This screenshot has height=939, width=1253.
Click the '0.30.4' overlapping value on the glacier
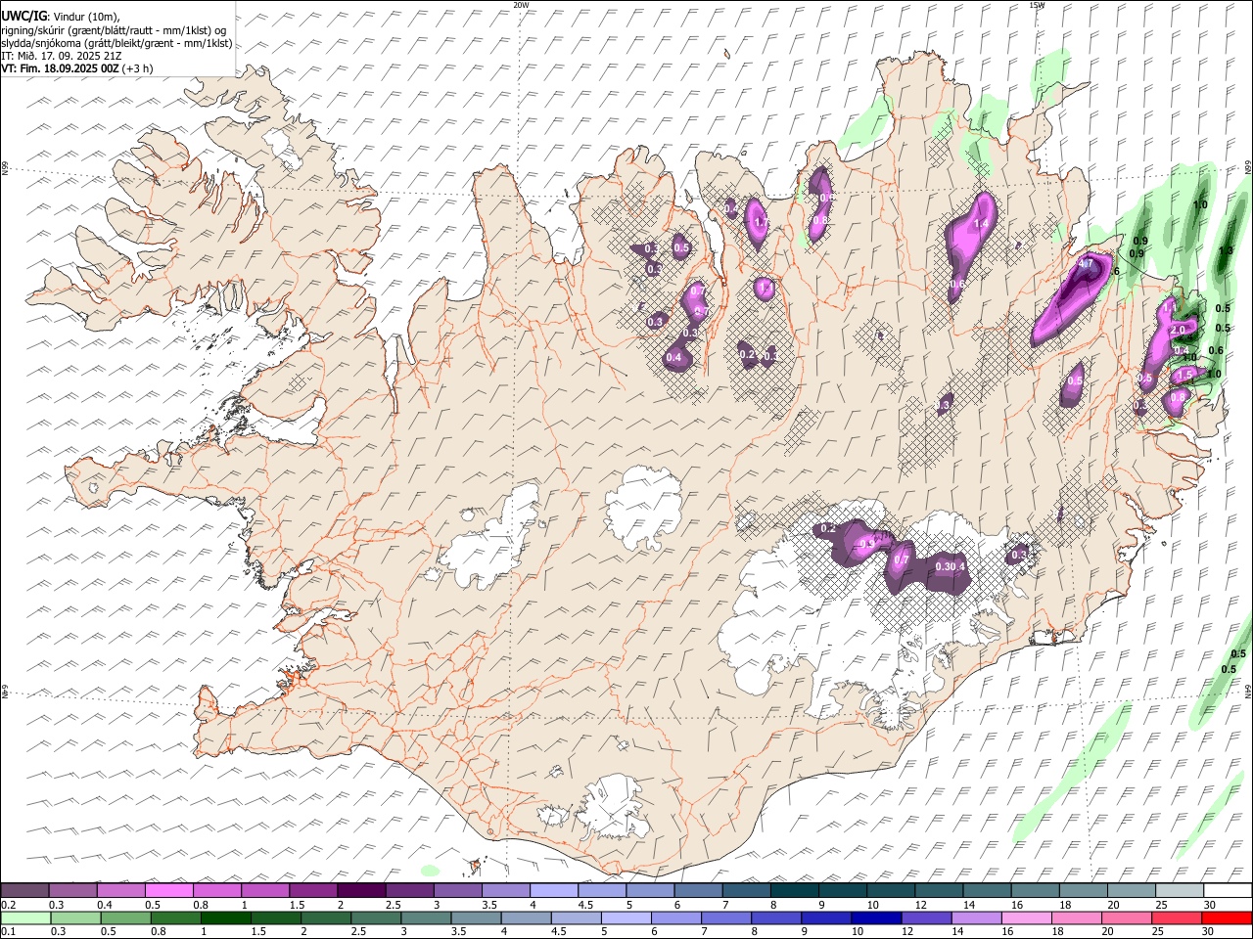951,566
